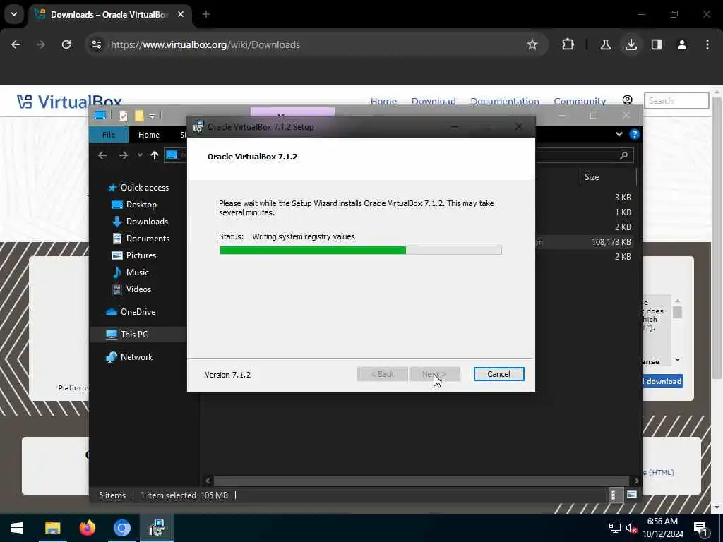Open browser downloads icon
Image resolution: width=723 pixels, height=542 pixels.
(x=631, y=44)
